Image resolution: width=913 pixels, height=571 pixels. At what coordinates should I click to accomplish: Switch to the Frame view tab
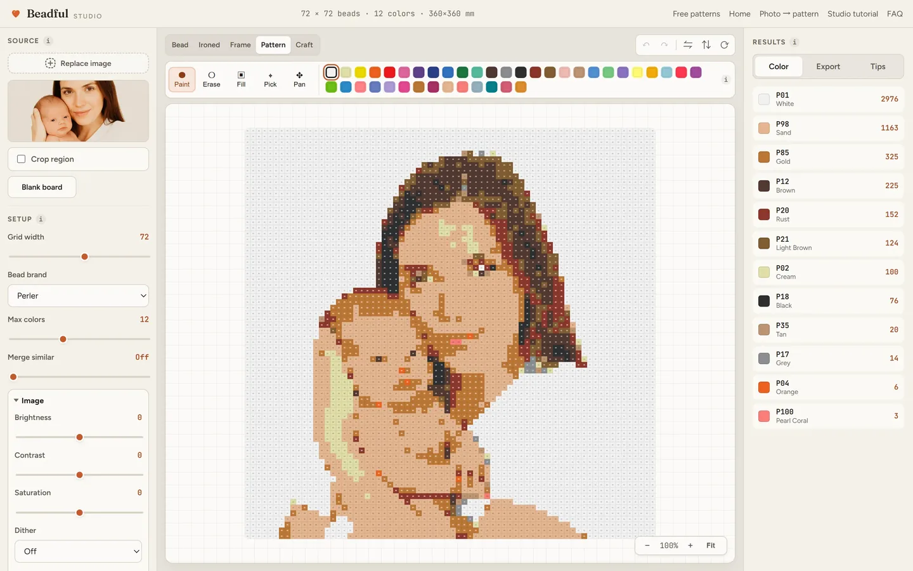pos(240,45)
